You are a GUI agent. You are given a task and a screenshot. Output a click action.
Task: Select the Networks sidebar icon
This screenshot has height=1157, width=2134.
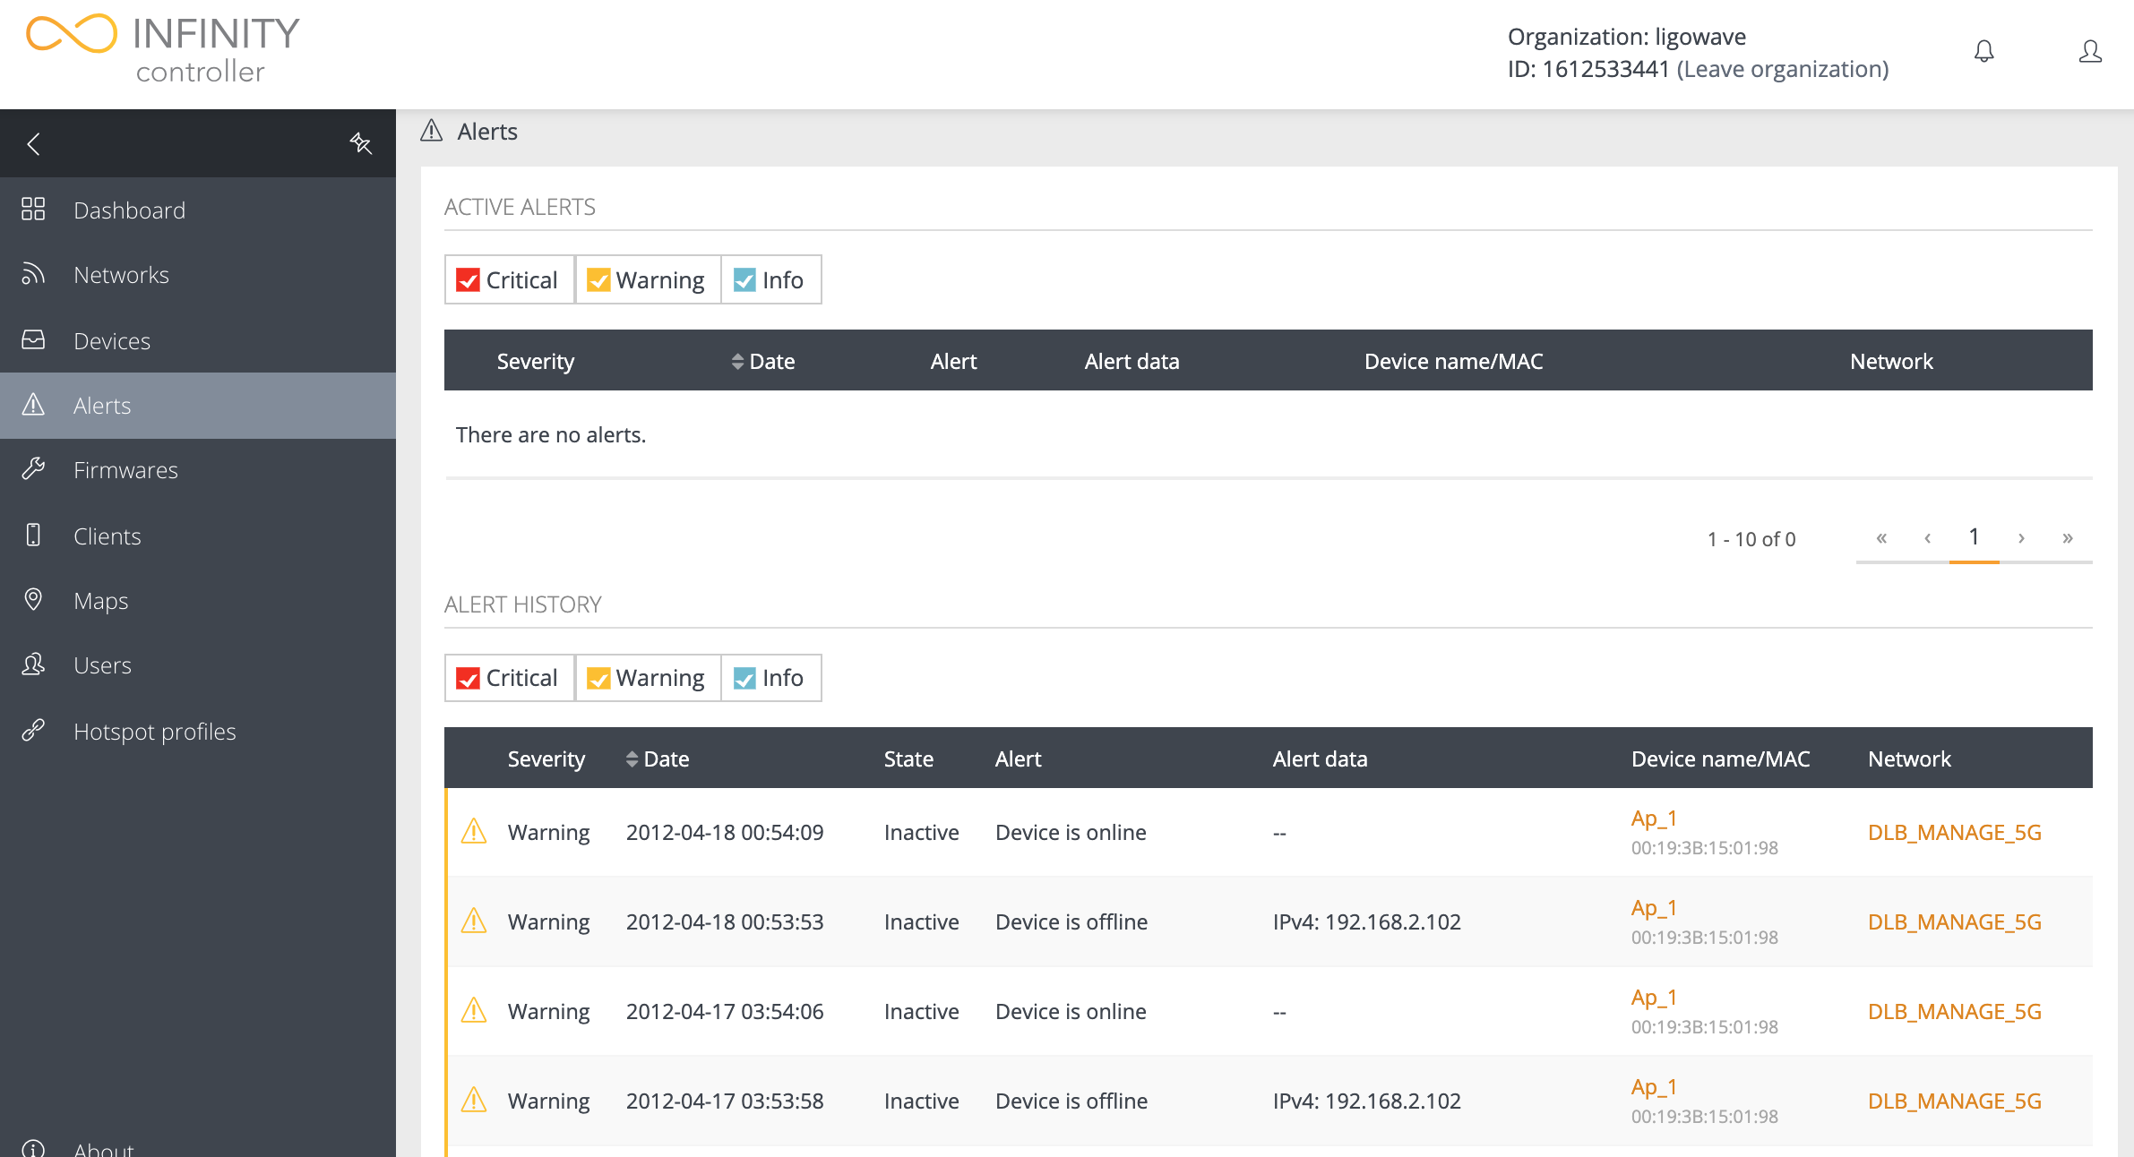pos(33,274)
